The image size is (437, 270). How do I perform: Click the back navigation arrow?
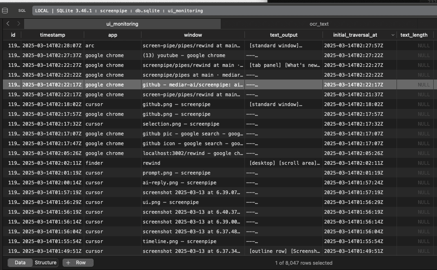pos(7,24)
